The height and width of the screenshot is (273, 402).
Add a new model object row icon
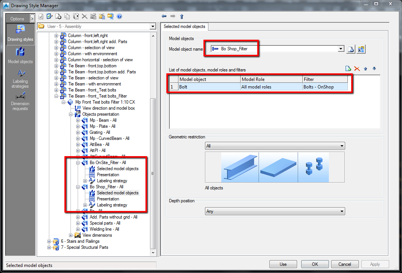(x=348, y=68)
